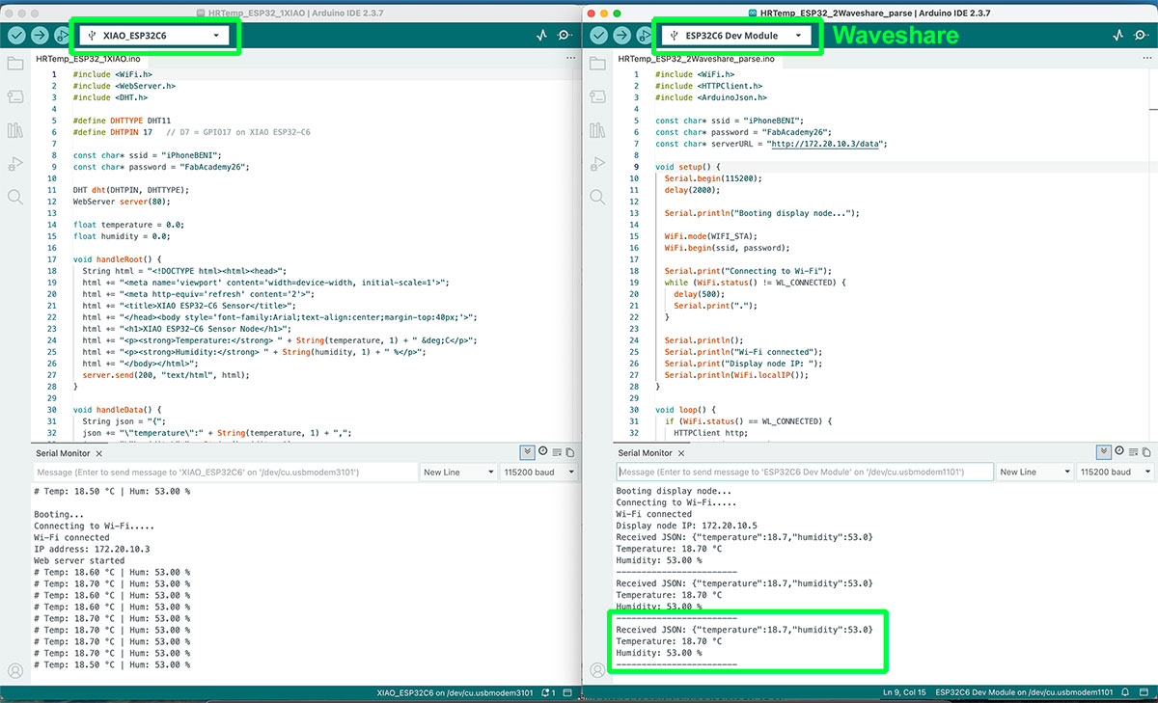Open New Line dropdown in XIAO Serial Monitor
The height and width of the screenshot is (703, 1158).
pyautogui.click(x=458, y=472)
